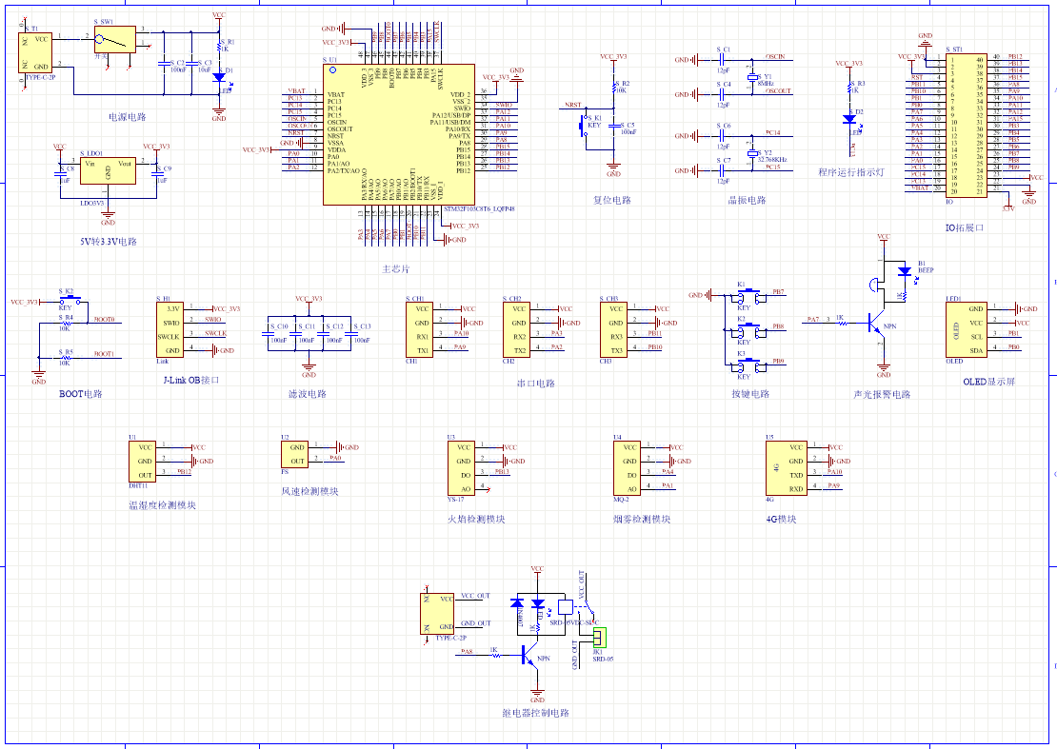Screen dimensions: 1057x749
Task: Select the U5 4G module block
Action: 786,468
